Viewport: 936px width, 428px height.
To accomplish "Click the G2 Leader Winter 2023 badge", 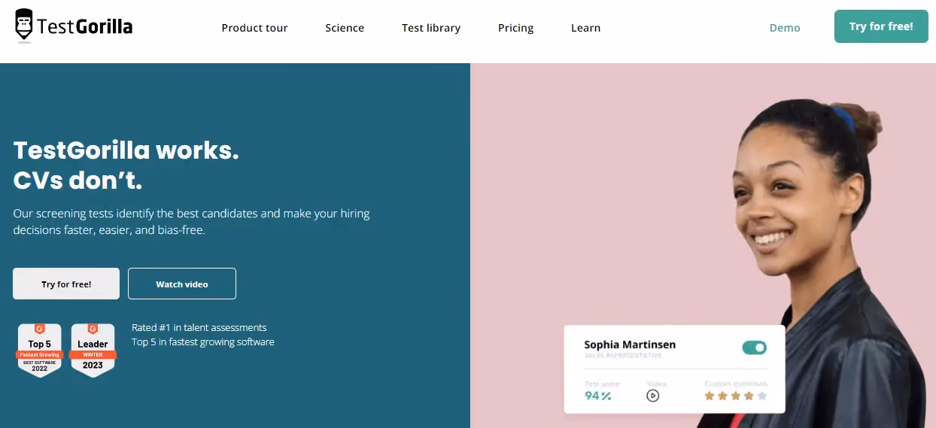I will (93, 350).
